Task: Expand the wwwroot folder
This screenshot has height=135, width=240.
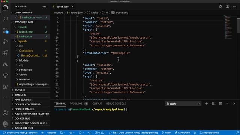Action: (x=30, y=79)
